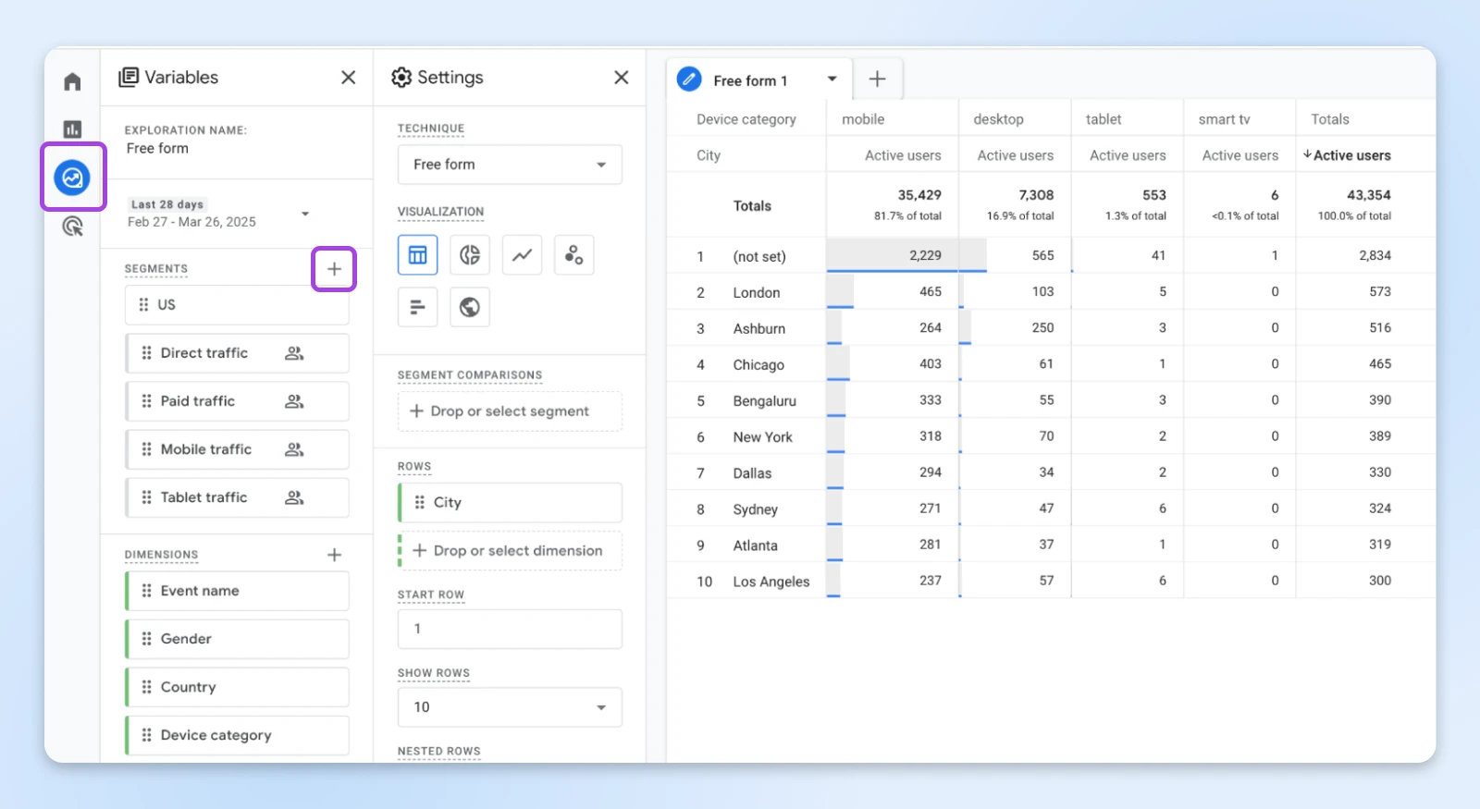Open the Free form 1 tab menu arrow
Screen dimensions: 1480x809
832,80
